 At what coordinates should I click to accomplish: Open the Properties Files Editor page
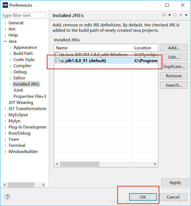tap(30, 96)
